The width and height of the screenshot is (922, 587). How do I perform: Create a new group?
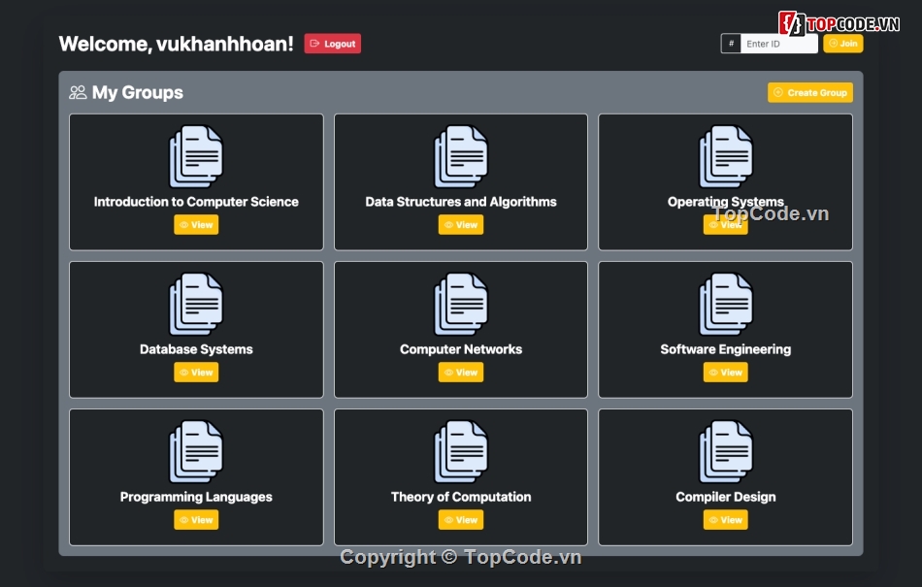810,92
